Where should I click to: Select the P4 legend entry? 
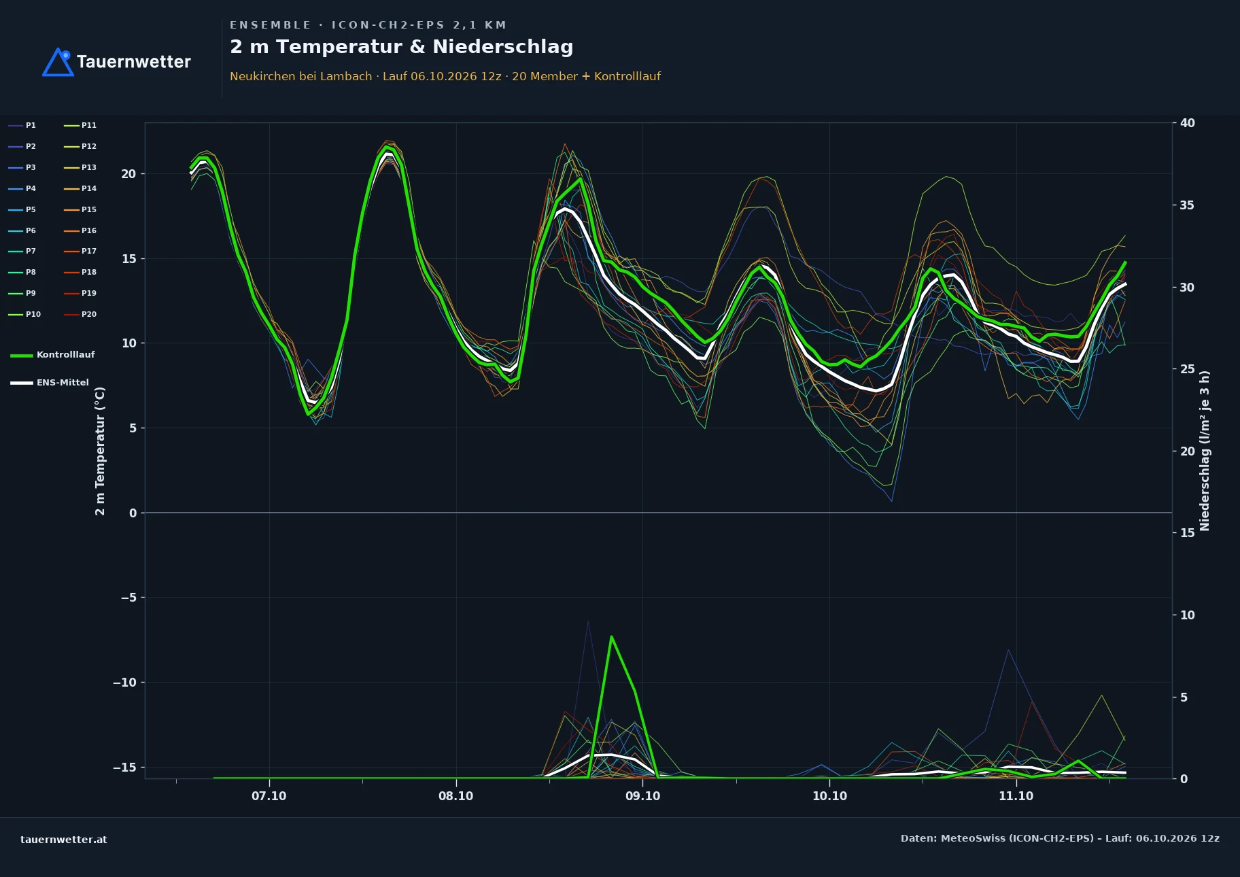(x=22, y=189)
